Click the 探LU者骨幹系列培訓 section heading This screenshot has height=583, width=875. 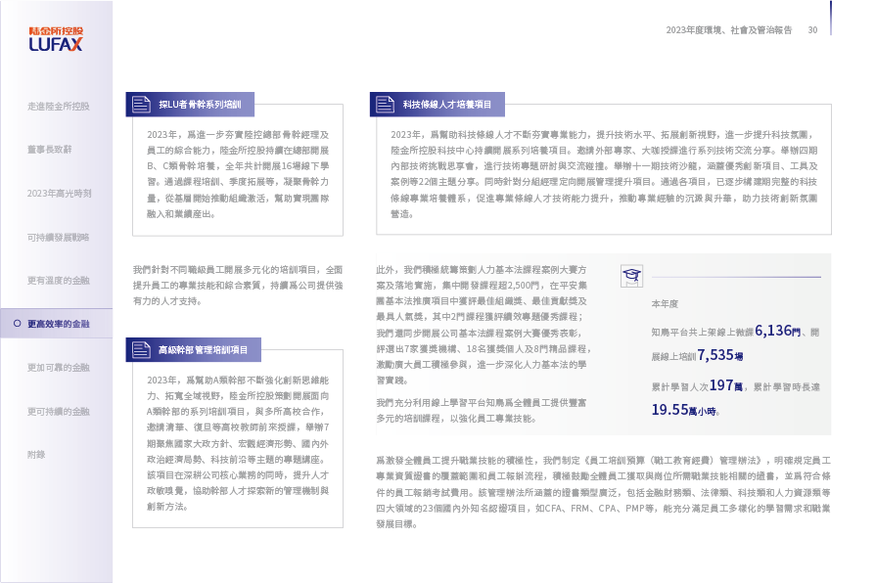click(x=200, y=104)
